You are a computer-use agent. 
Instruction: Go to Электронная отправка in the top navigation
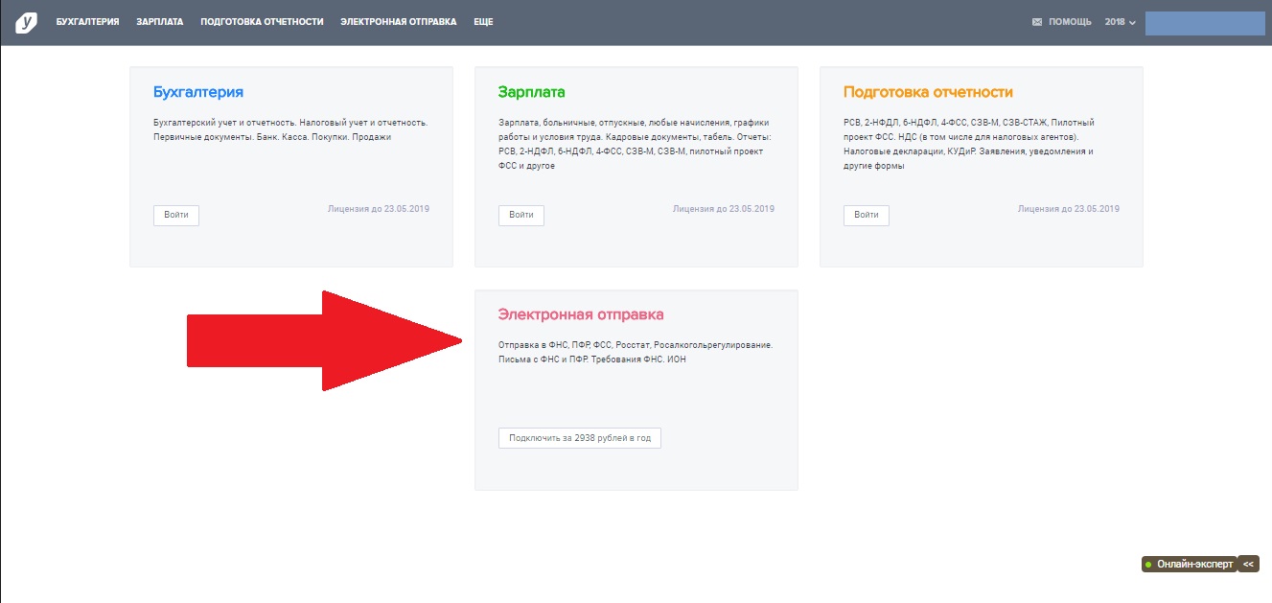tap(398, 22)
